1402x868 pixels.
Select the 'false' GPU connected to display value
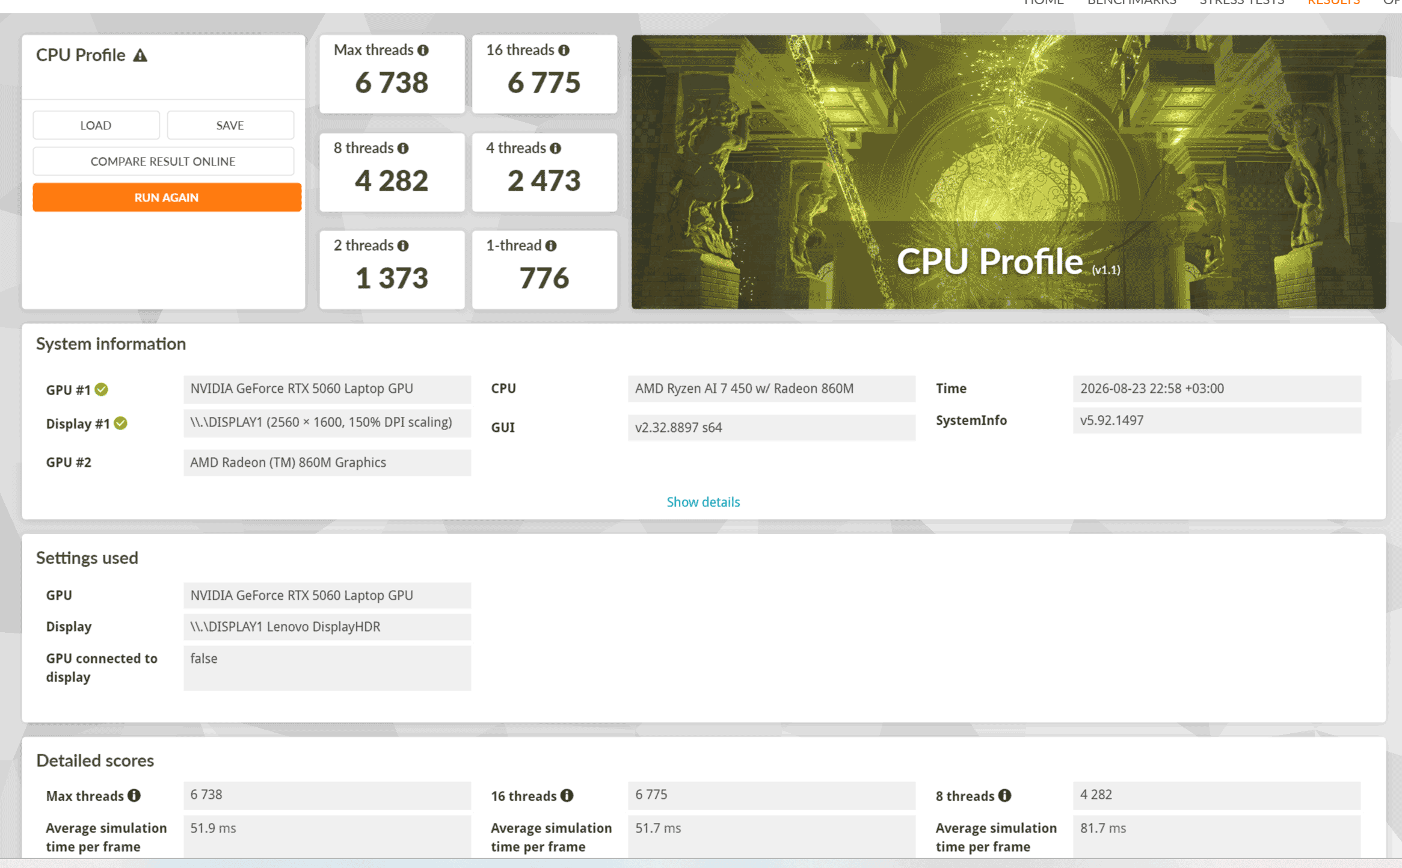(x=327, y=668)
